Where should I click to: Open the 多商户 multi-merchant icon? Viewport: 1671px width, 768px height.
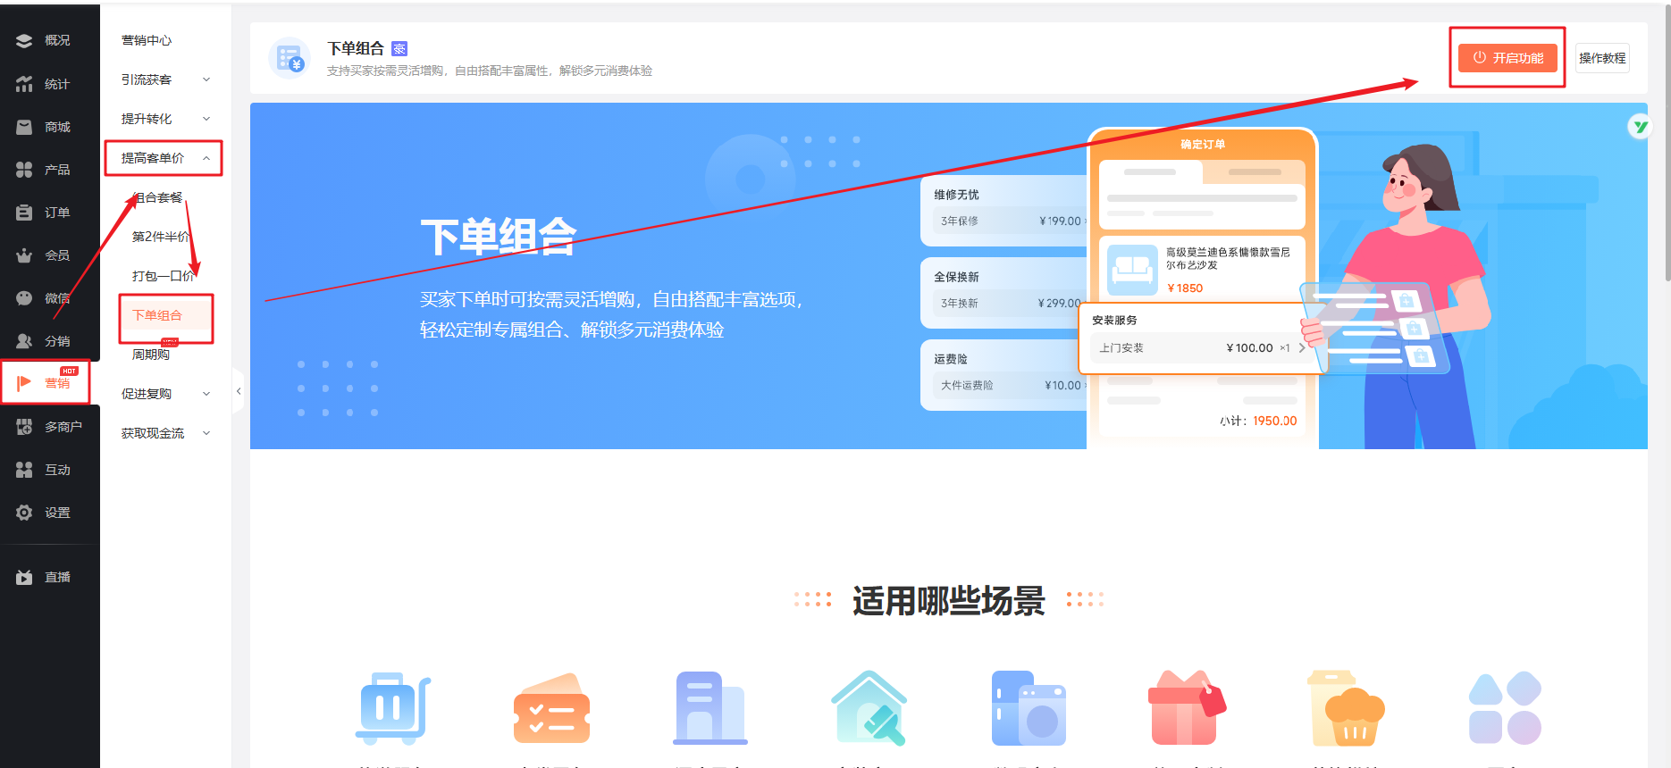point(24,427)
